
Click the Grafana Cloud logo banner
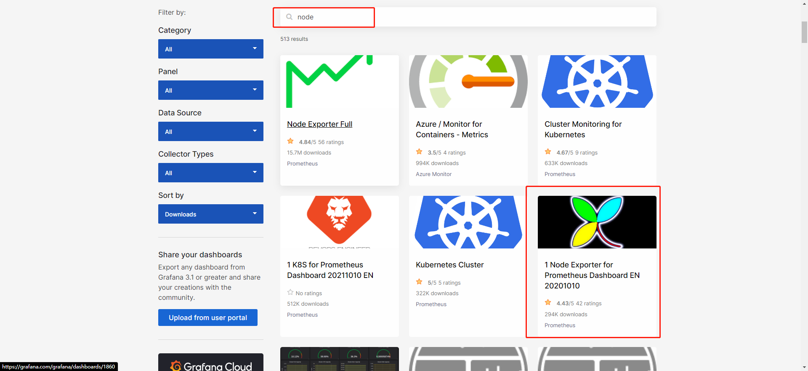[211, 363]
